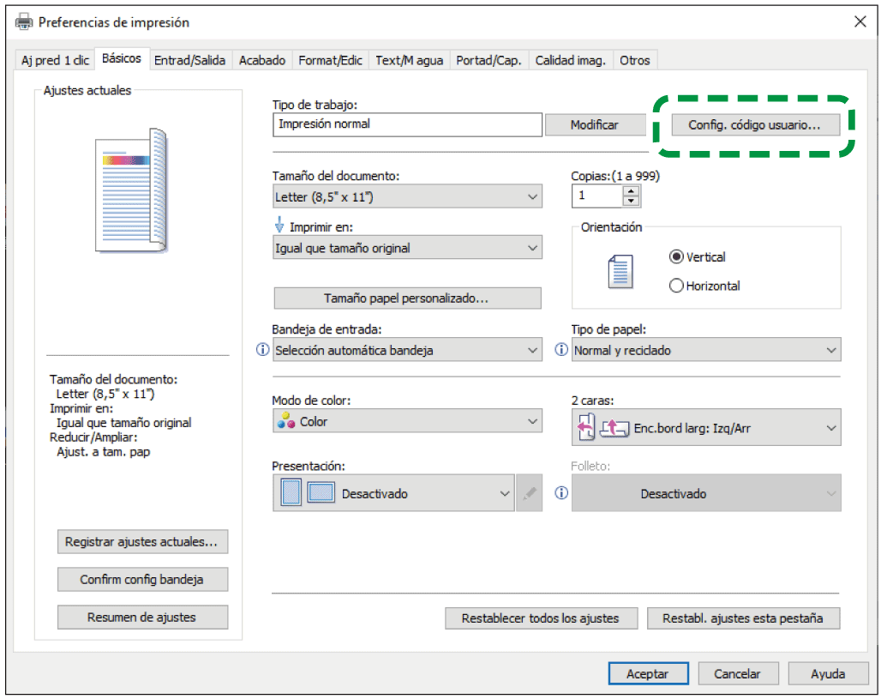Click the Copias number input field
This screenshot has width=881, height=699.
pos(597,196)
